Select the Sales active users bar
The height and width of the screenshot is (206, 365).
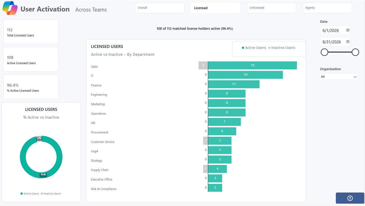[252, 65]
